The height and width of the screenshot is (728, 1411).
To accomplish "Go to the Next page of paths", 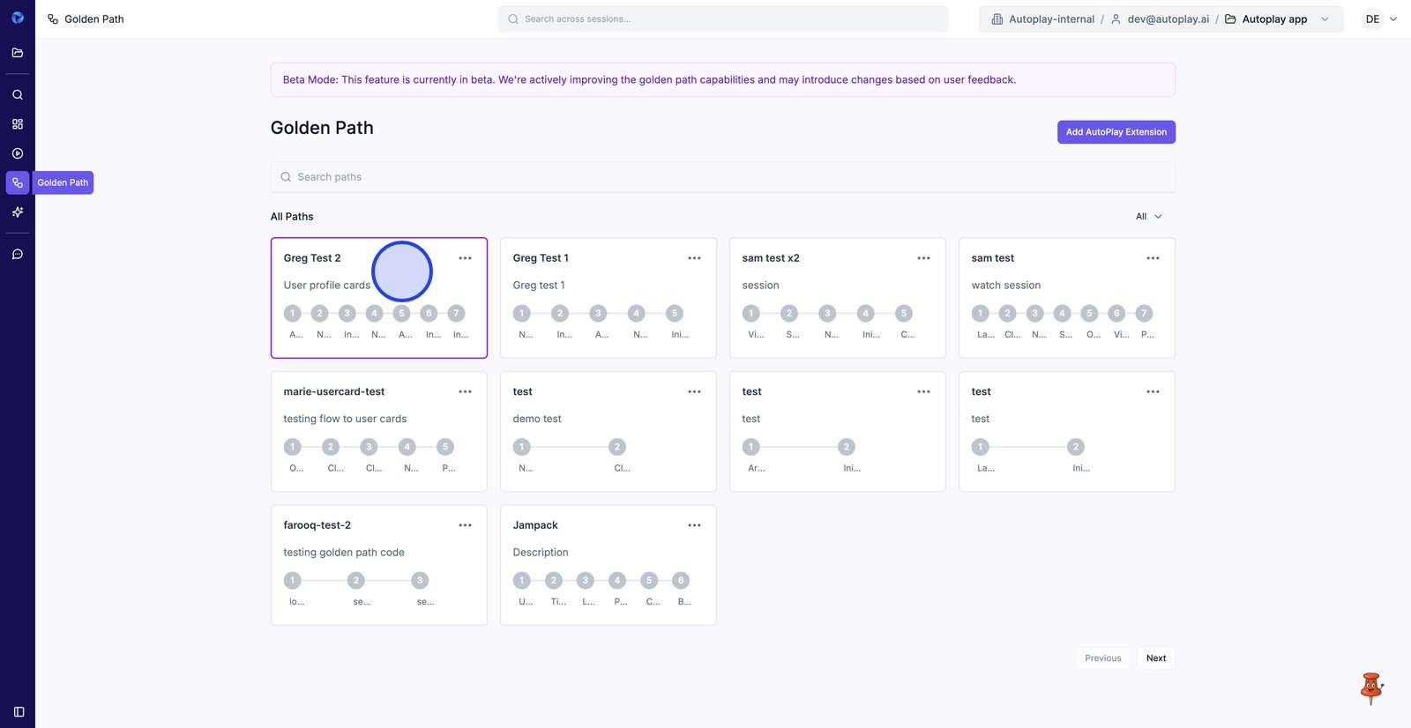I will (x=1155, y=658).
